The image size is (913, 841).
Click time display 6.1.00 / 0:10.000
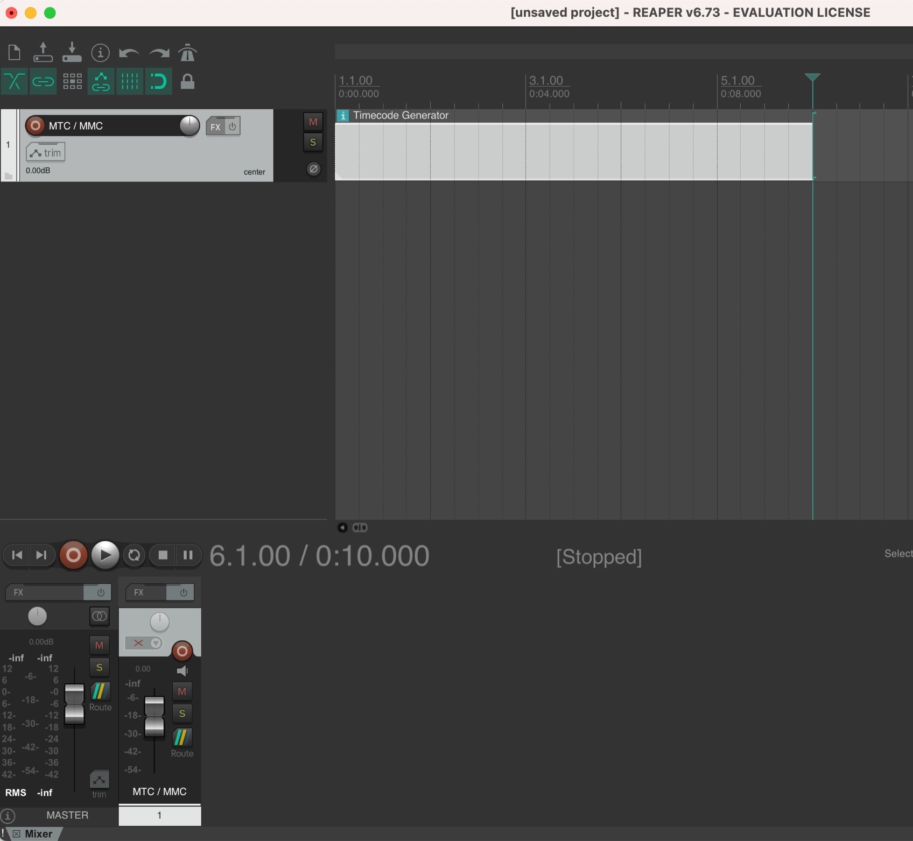[x=319, y=556]
